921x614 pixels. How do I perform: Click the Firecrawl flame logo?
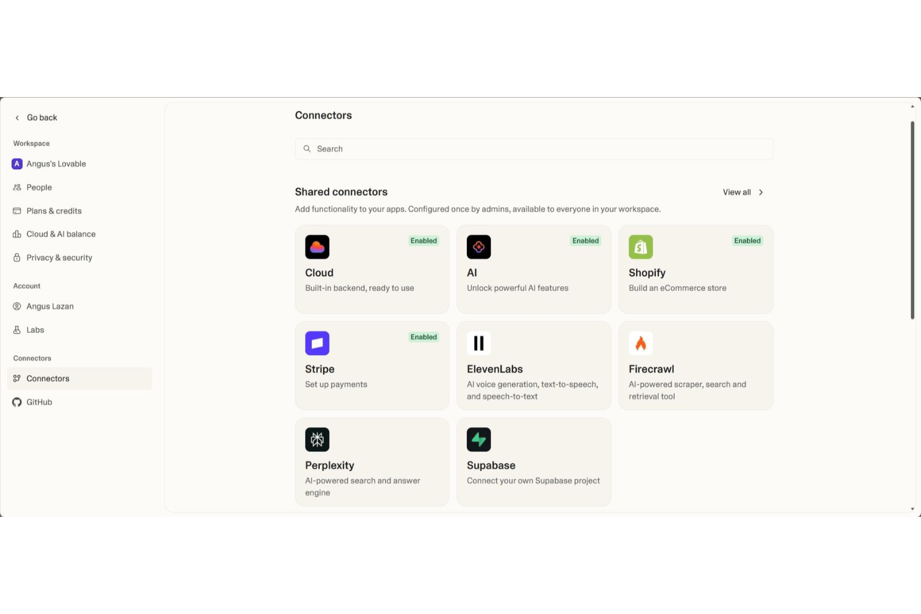point(640,343)
